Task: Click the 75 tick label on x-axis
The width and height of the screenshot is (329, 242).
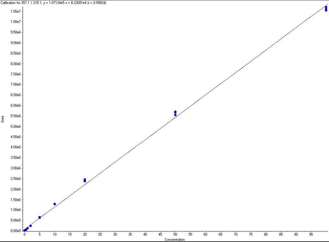Action: click(251, 235)
